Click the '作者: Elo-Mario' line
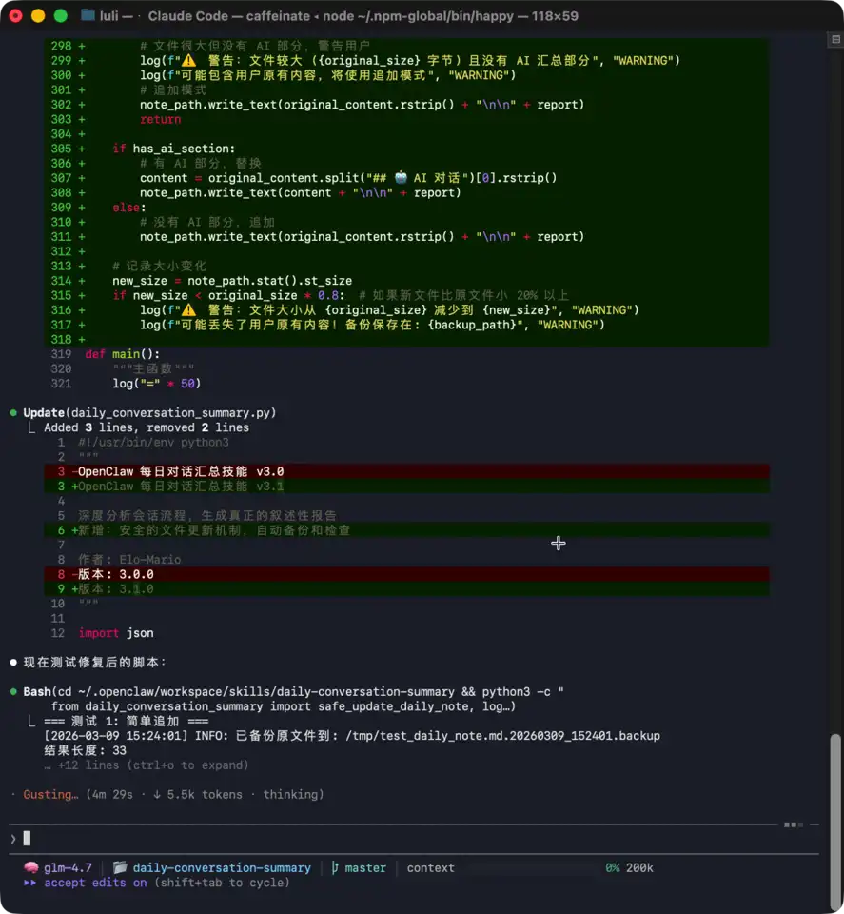Image resolution: width=844 pixels, height=914 pixels. [129, 559]
